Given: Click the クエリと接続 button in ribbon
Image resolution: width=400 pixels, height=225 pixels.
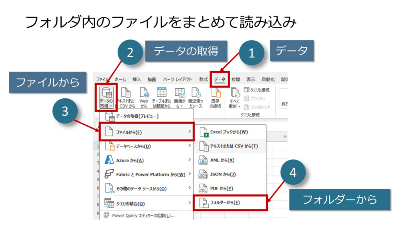Looking at the screenshot, I should point(257,90).
